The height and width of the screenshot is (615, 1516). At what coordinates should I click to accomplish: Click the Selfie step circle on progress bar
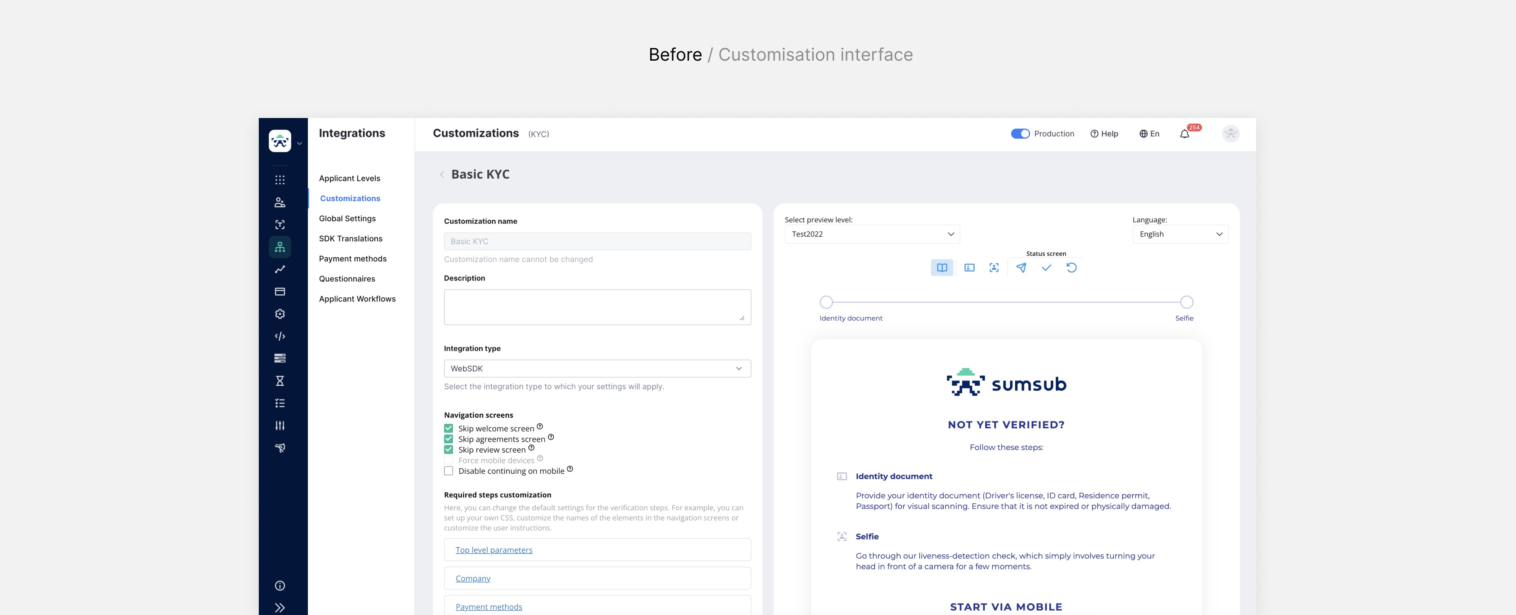[x=1187, y=302]
